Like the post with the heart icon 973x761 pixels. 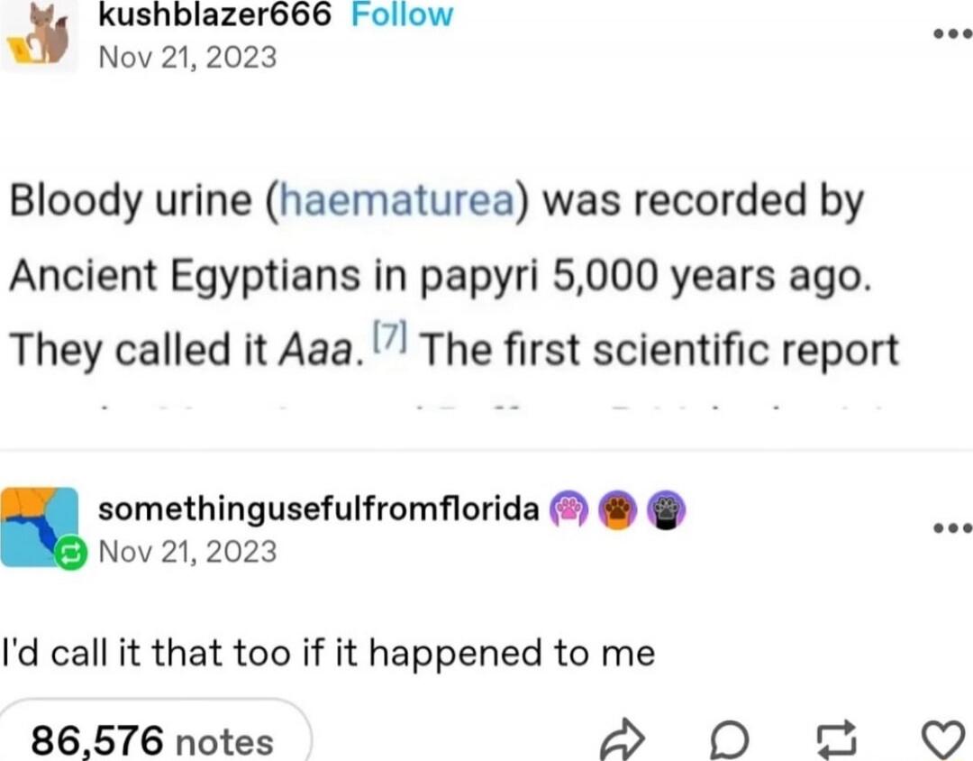tap(944, 740)
